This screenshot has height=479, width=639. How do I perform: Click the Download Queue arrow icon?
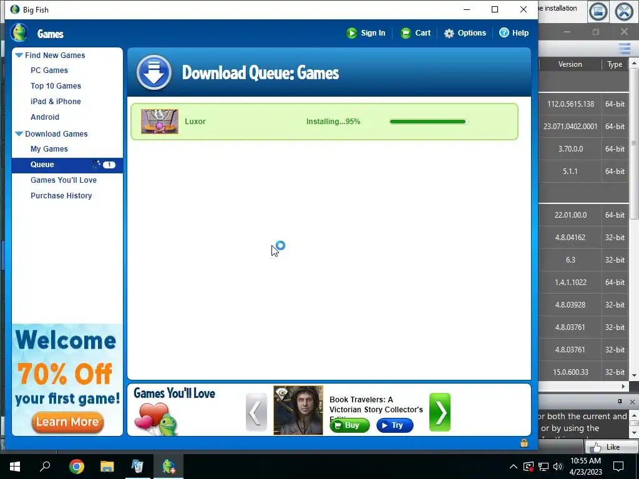[x=154, y=72]
